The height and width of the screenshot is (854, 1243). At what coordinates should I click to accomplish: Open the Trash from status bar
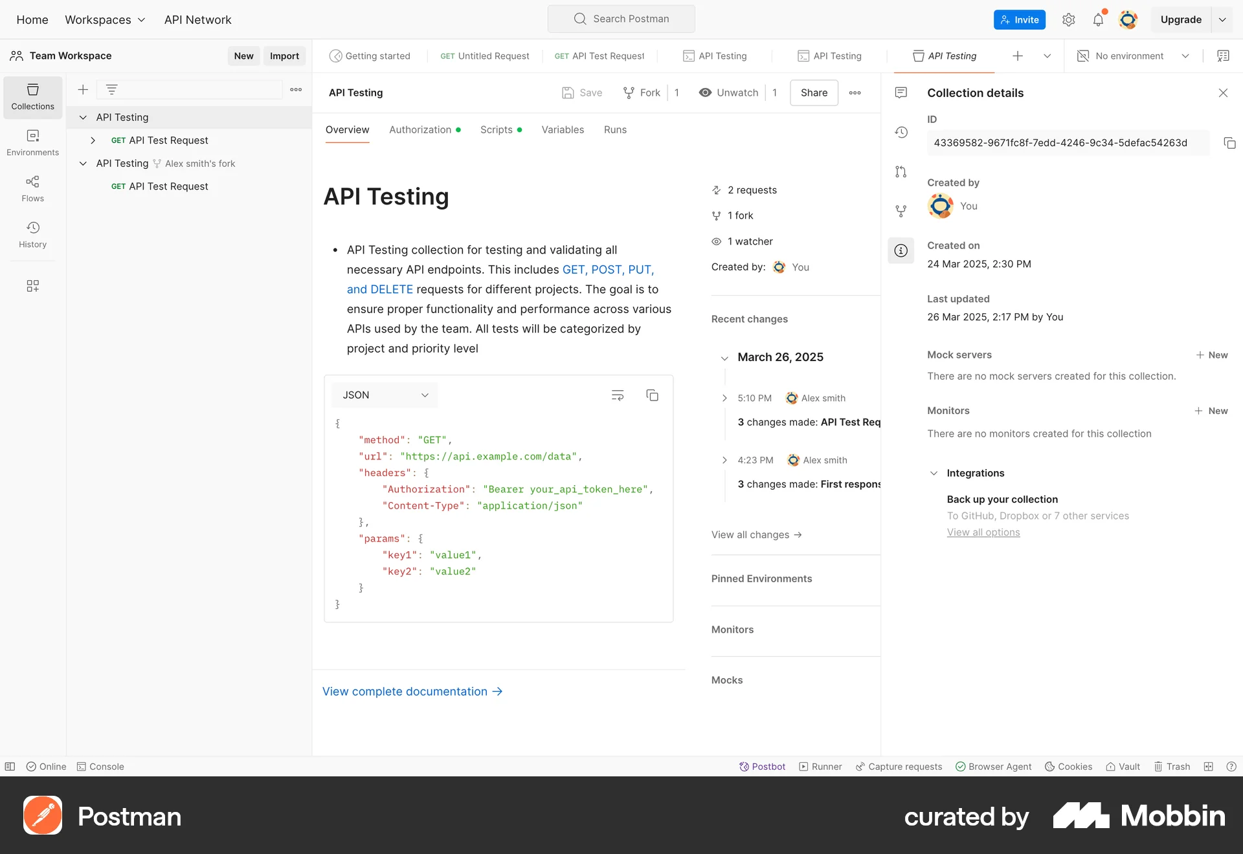click(x=1172, y=766)
